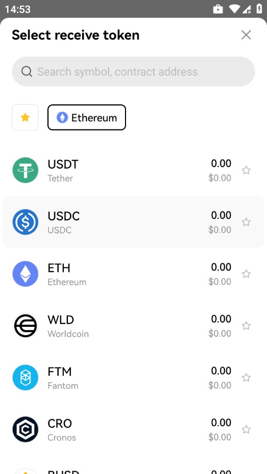Open the battery status icon
Image resolution: width=267 pixels, height=474 pixels.
point(259,8)
